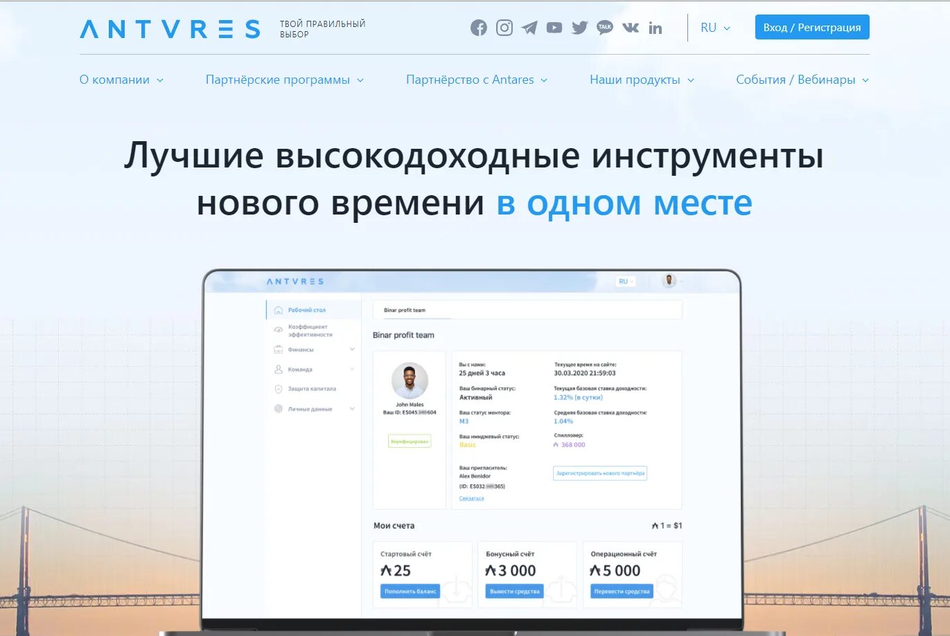Image resolution: width=950 pixels, height=636 pixels.
Task: Click the Связаться link
Action: point(471,498)
